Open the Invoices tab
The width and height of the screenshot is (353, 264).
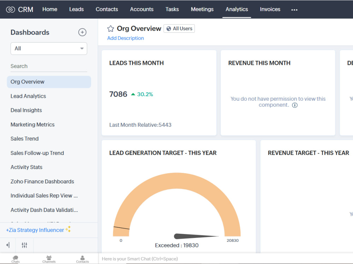point(270,9)
